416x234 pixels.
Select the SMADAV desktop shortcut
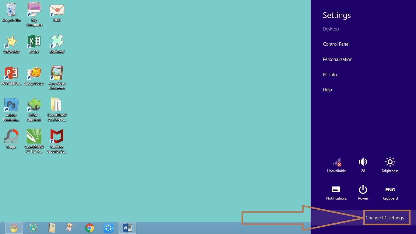[57, 44]
